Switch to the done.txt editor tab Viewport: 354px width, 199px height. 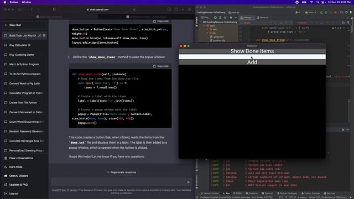point(263,18)
